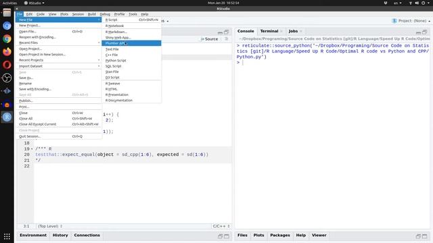Screen dimensions: 433x243
Task: Select highlighted Plumber API entry
Action: pos(131,43)
